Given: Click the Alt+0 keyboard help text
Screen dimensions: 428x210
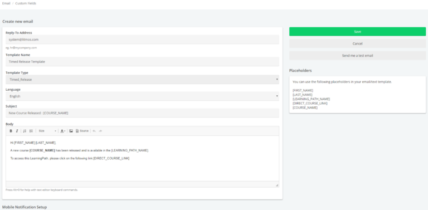Looking at the screenshot, I should pyautogui.click(x=42, y=190).
